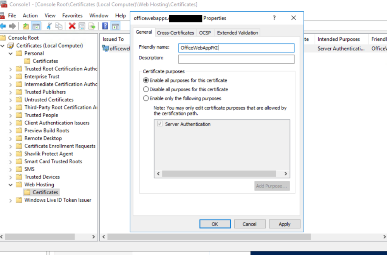The width and height of the screenshot is (387, 255).
Task: Click the dialog help question mark button
Action: [274, 18]
